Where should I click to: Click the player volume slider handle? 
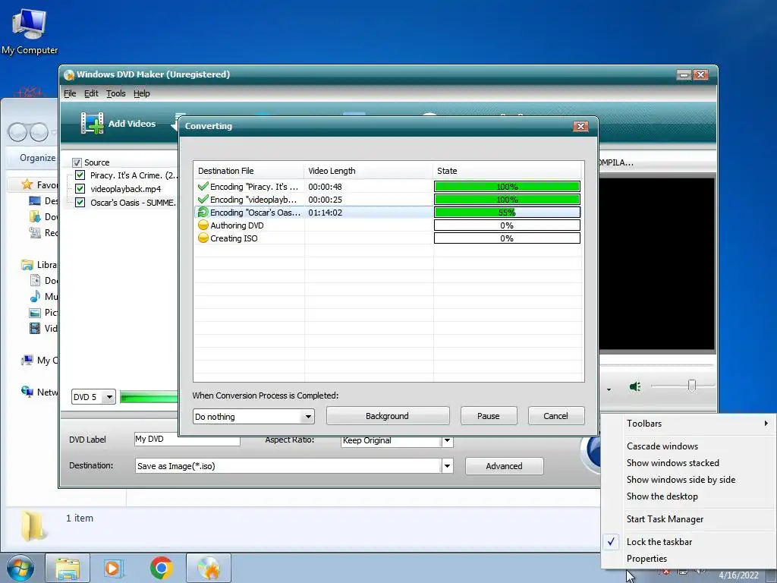click(692, 385)
